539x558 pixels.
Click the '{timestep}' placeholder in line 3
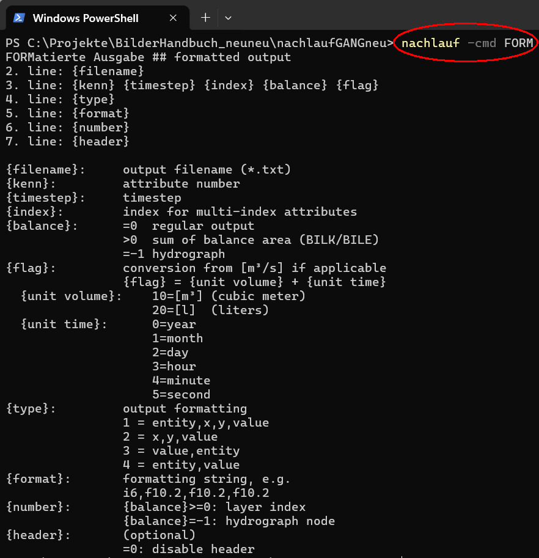coord(159,85)
